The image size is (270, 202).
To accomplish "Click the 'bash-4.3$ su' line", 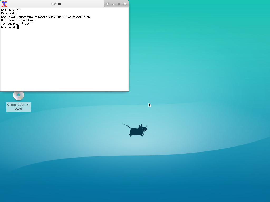I will 11,10.
